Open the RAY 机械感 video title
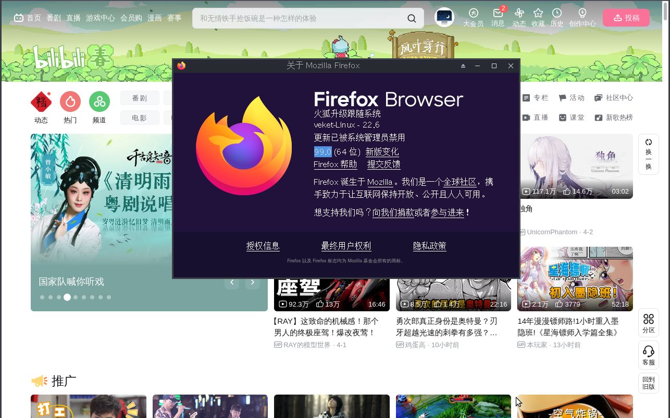Image resolution: width=670 pixels, height=418 pixels. click(x=326, y=326)
